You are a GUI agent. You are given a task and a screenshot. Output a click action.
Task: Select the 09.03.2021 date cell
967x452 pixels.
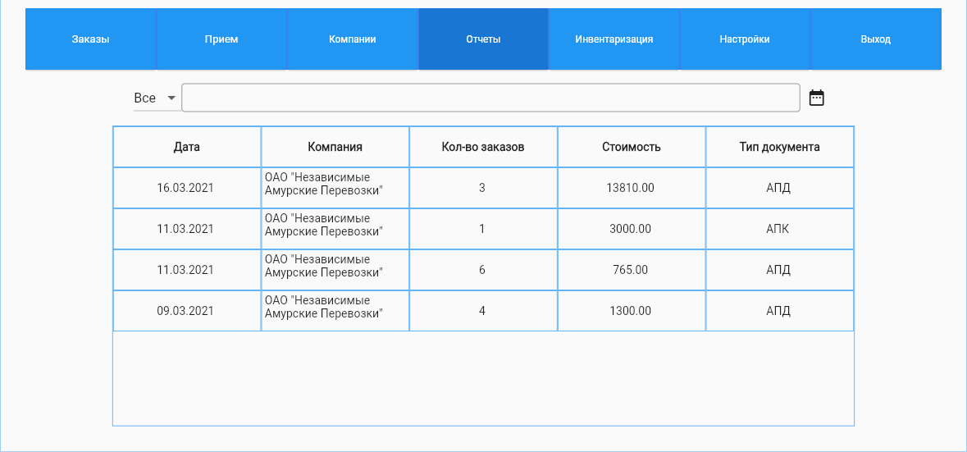coord(187,311)
